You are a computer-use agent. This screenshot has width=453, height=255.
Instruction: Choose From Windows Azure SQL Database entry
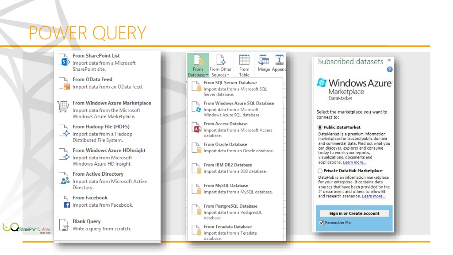(x=235, y=109)
